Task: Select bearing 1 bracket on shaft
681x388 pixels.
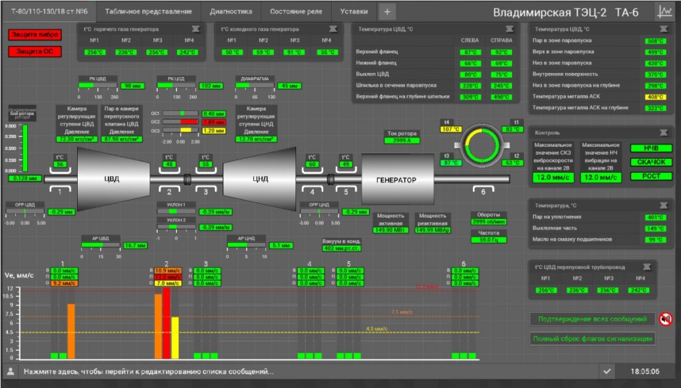Action: pyautogui.click(x=60, y=190)
